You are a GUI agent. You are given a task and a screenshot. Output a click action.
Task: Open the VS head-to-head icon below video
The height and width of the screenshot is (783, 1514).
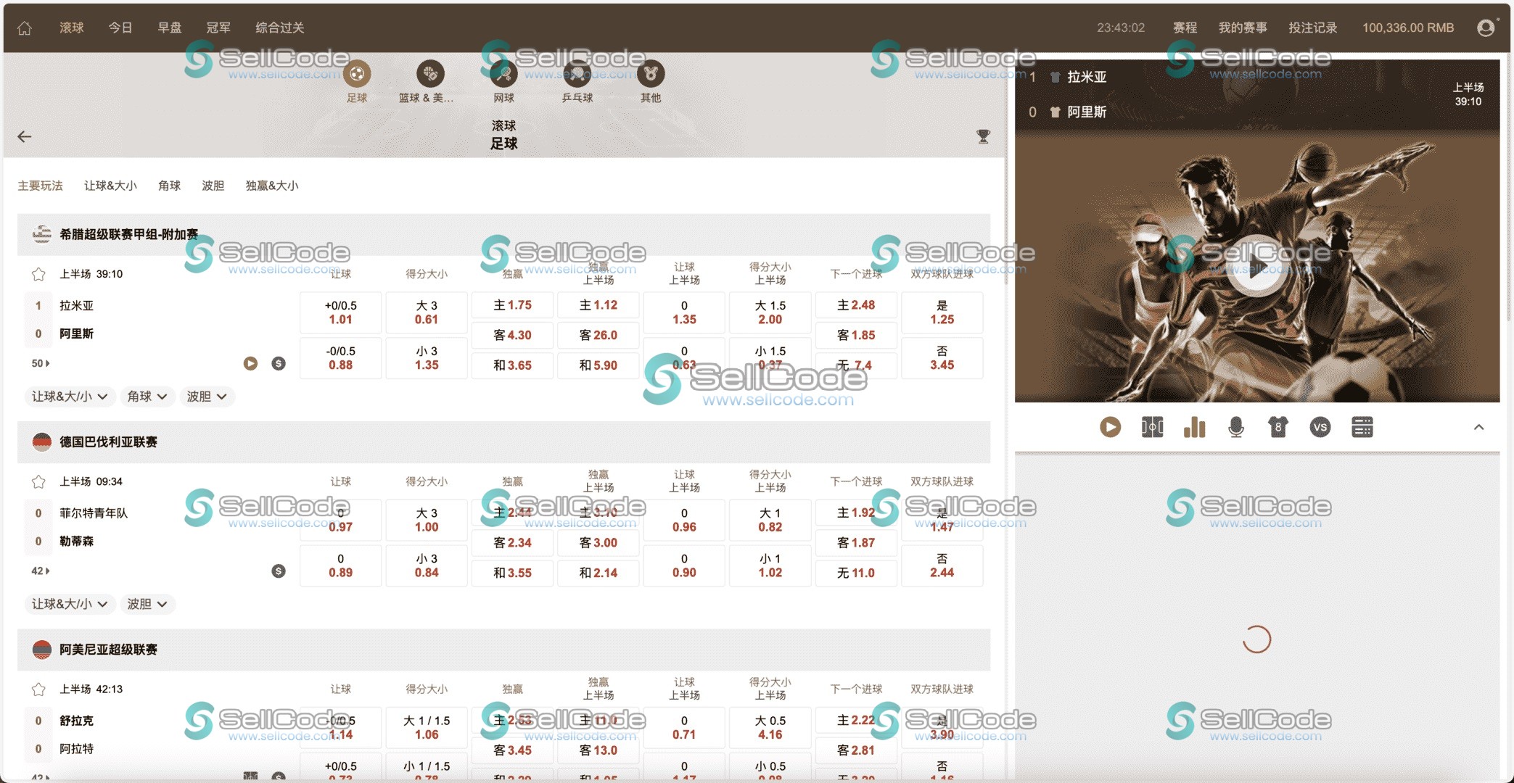(x=1320, y=428)
